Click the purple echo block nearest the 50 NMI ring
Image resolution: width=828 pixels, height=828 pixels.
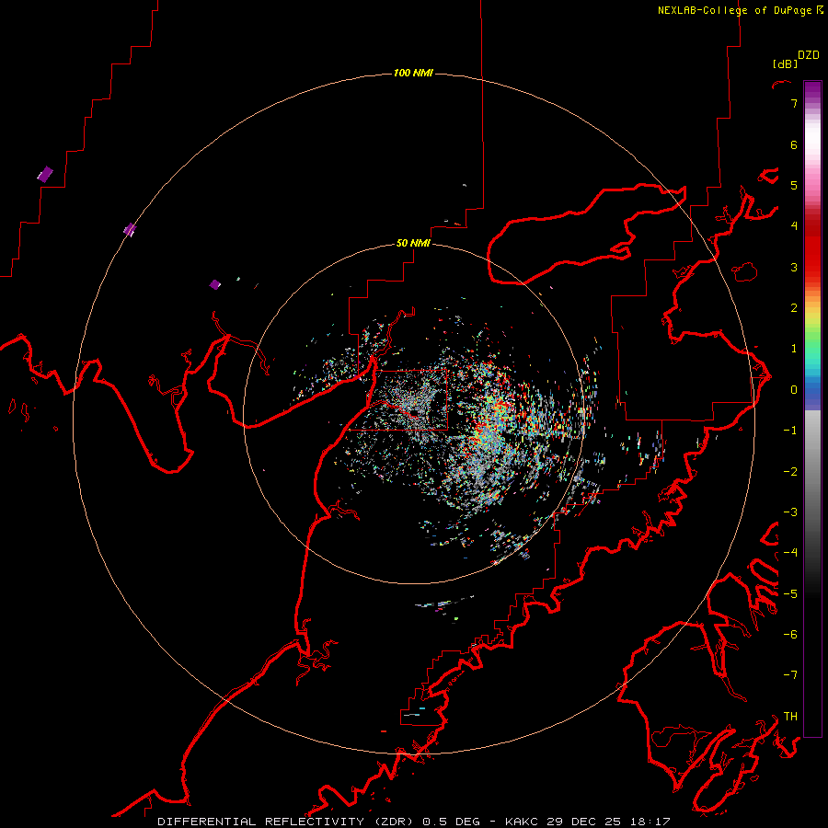[215, 284]
